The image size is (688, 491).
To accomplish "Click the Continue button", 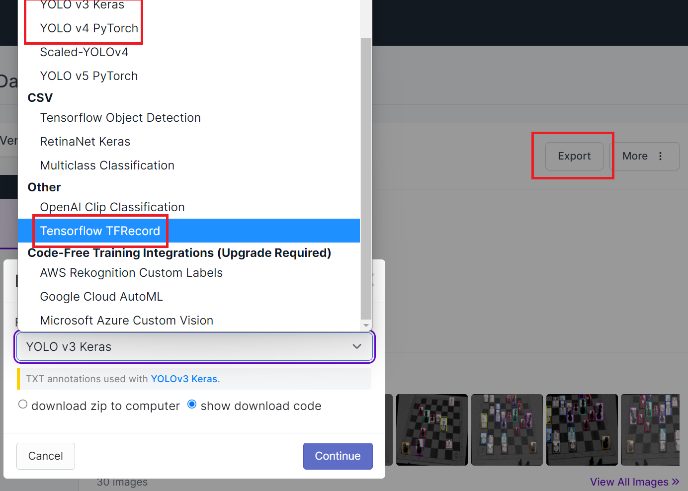I will click(x=338, y=456).
